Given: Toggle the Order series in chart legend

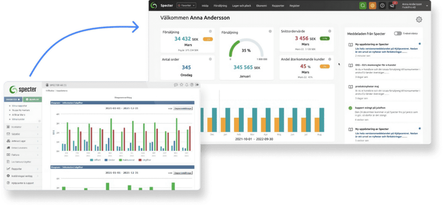Looking at the screenshot, I should click(109, 160).
